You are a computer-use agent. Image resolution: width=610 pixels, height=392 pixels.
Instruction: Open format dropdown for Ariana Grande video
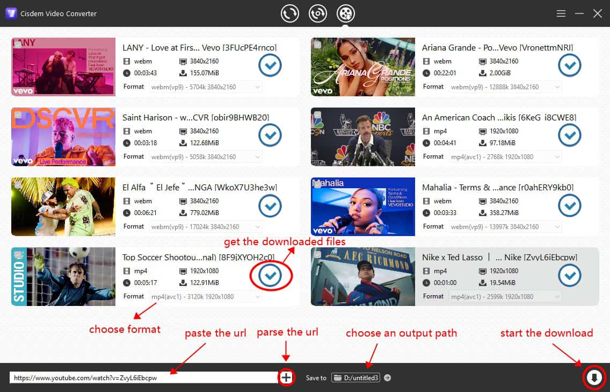pyautogui.click(x=505, y=87)
